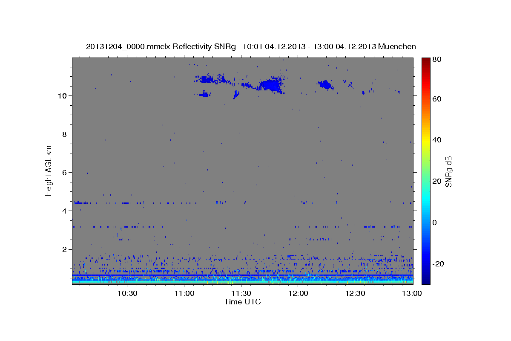Click the 13:00 time tick label

412,293
